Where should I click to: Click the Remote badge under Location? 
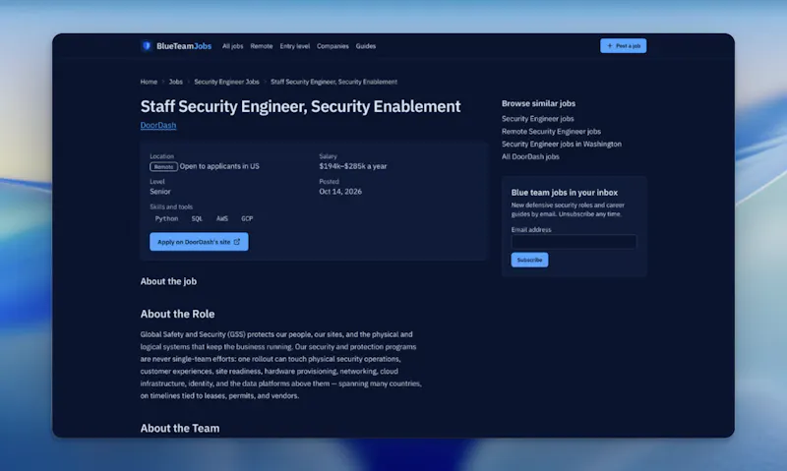click(x=163, y=166)
